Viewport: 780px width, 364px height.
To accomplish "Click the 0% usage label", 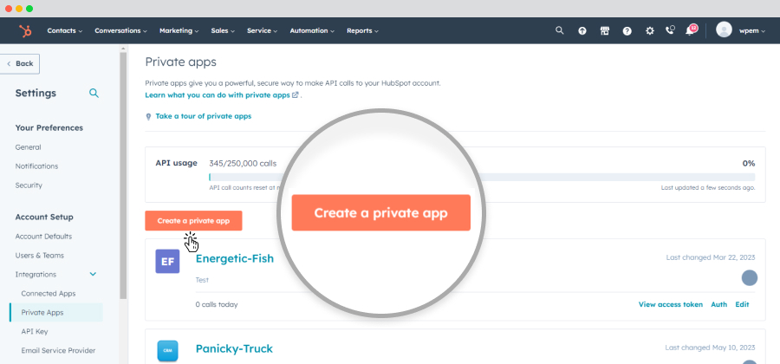I will tap(749, 163).
